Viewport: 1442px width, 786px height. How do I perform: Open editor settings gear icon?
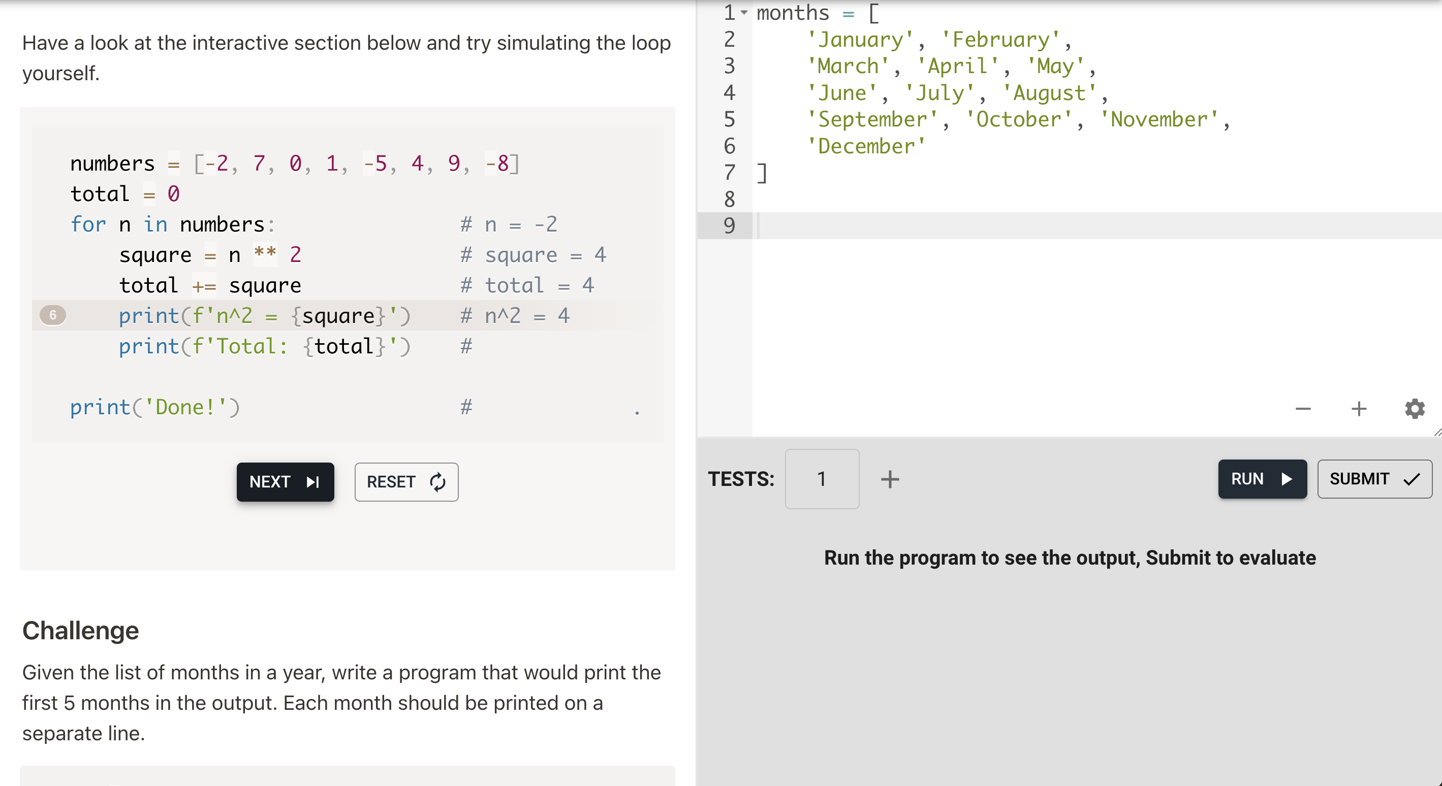[x=1414, y=409]
